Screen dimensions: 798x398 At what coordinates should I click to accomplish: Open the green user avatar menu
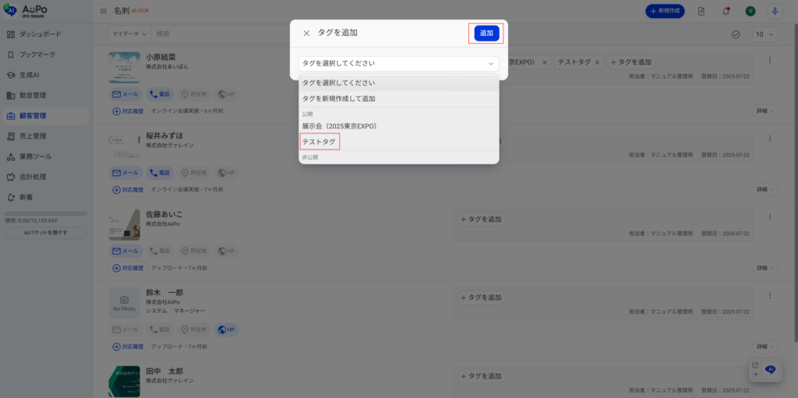click(750, 12)
